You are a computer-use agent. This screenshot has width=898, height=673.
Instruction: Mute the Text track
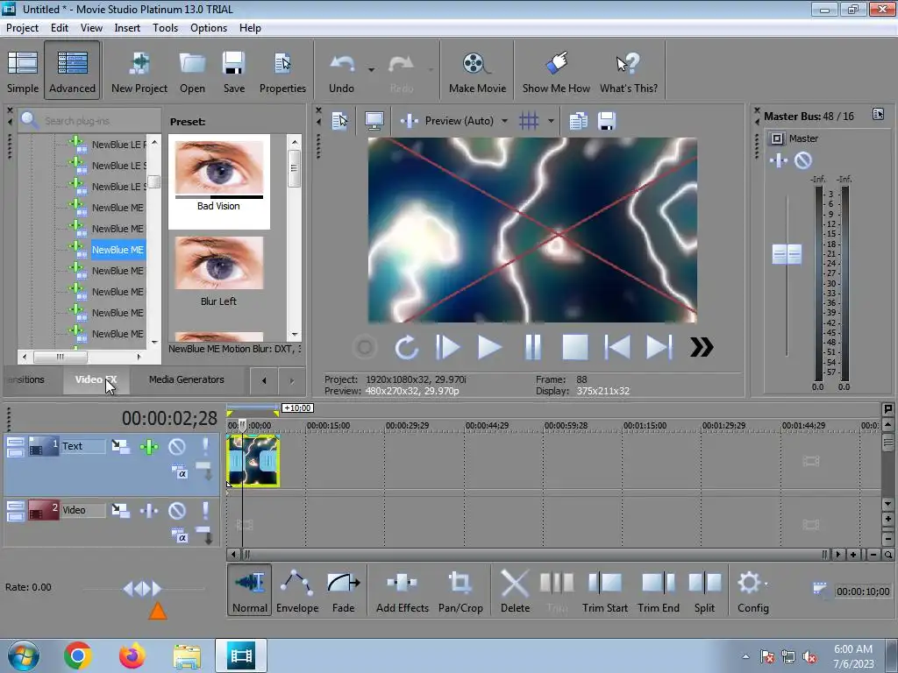point(177,446)
